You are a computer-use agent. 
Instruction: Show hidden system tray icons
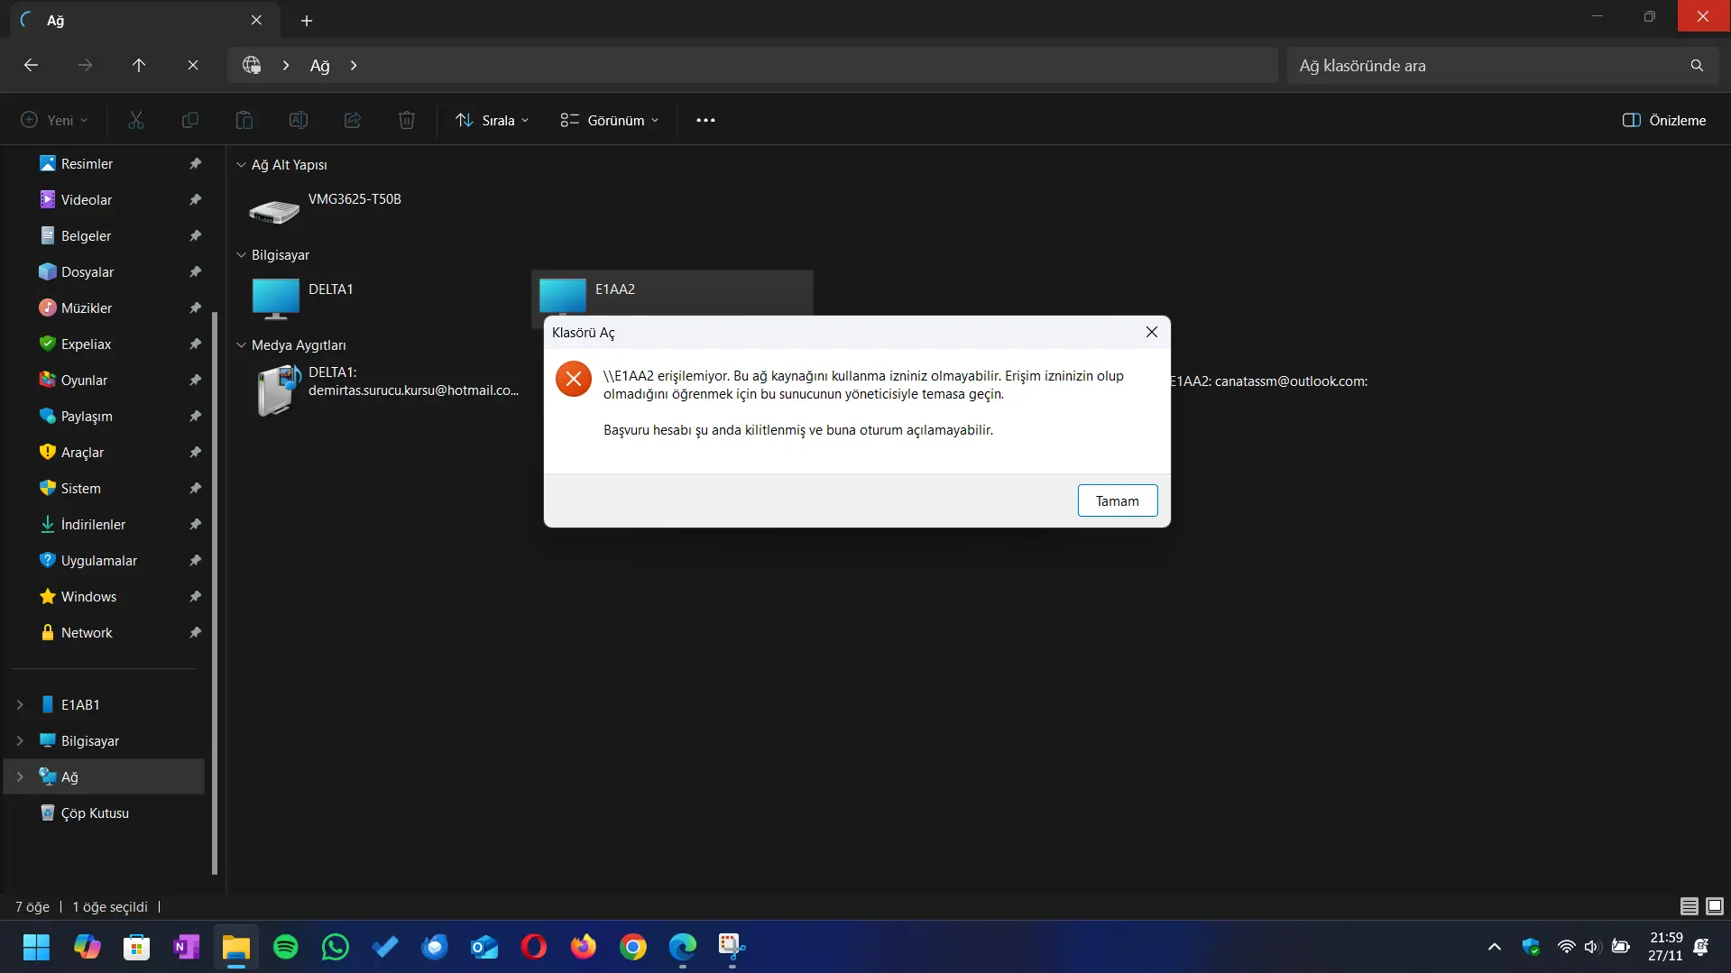tap(1494, 947)
